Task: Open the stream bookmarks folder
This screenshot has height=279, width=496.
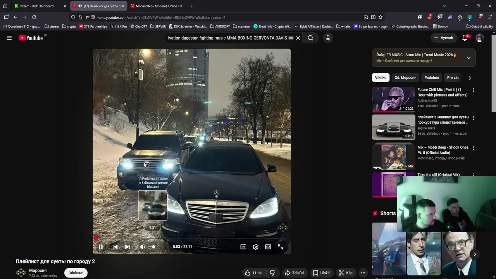Action: (x=52, y=26)
